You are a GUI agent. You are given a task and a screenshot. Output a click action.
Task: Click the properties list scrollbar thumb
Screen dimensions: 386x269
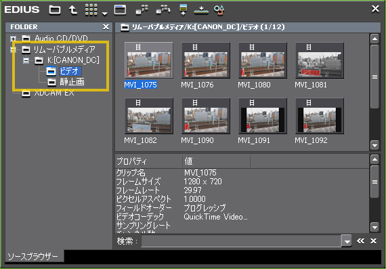click(x=374, y=182)
